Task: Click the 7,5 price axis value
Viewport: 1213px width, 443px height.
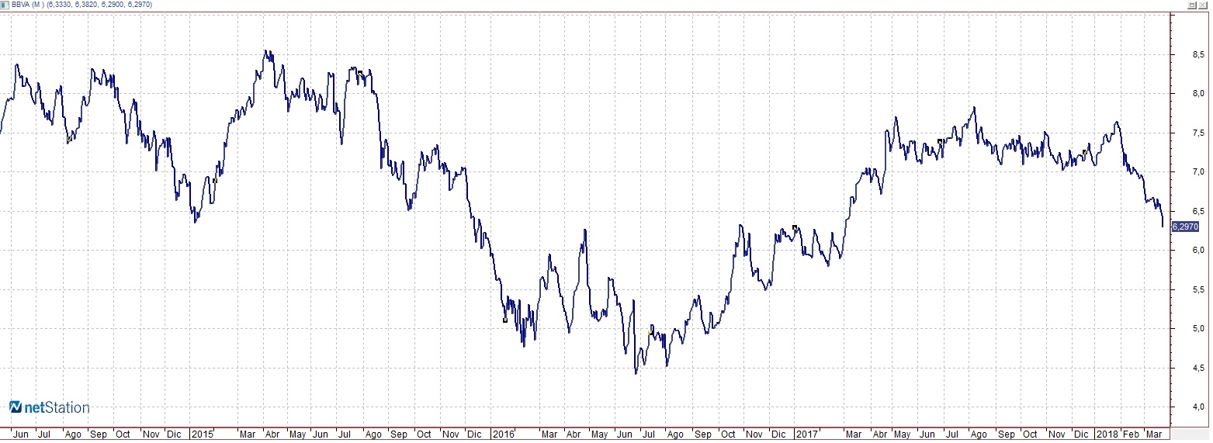Action: (1198, 133)
